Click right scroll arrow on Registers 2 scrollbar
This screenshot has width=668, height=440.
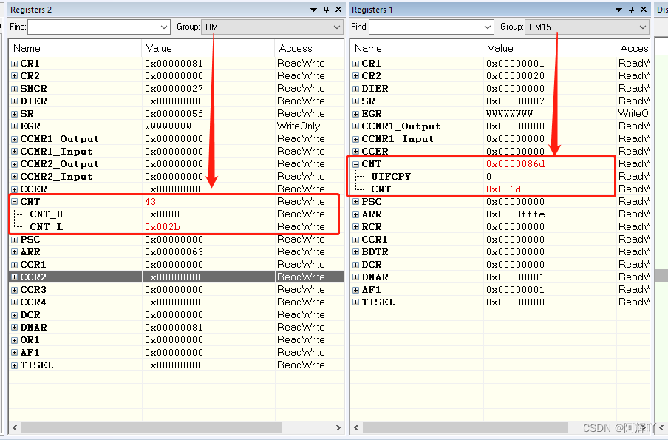pos(338,427)
